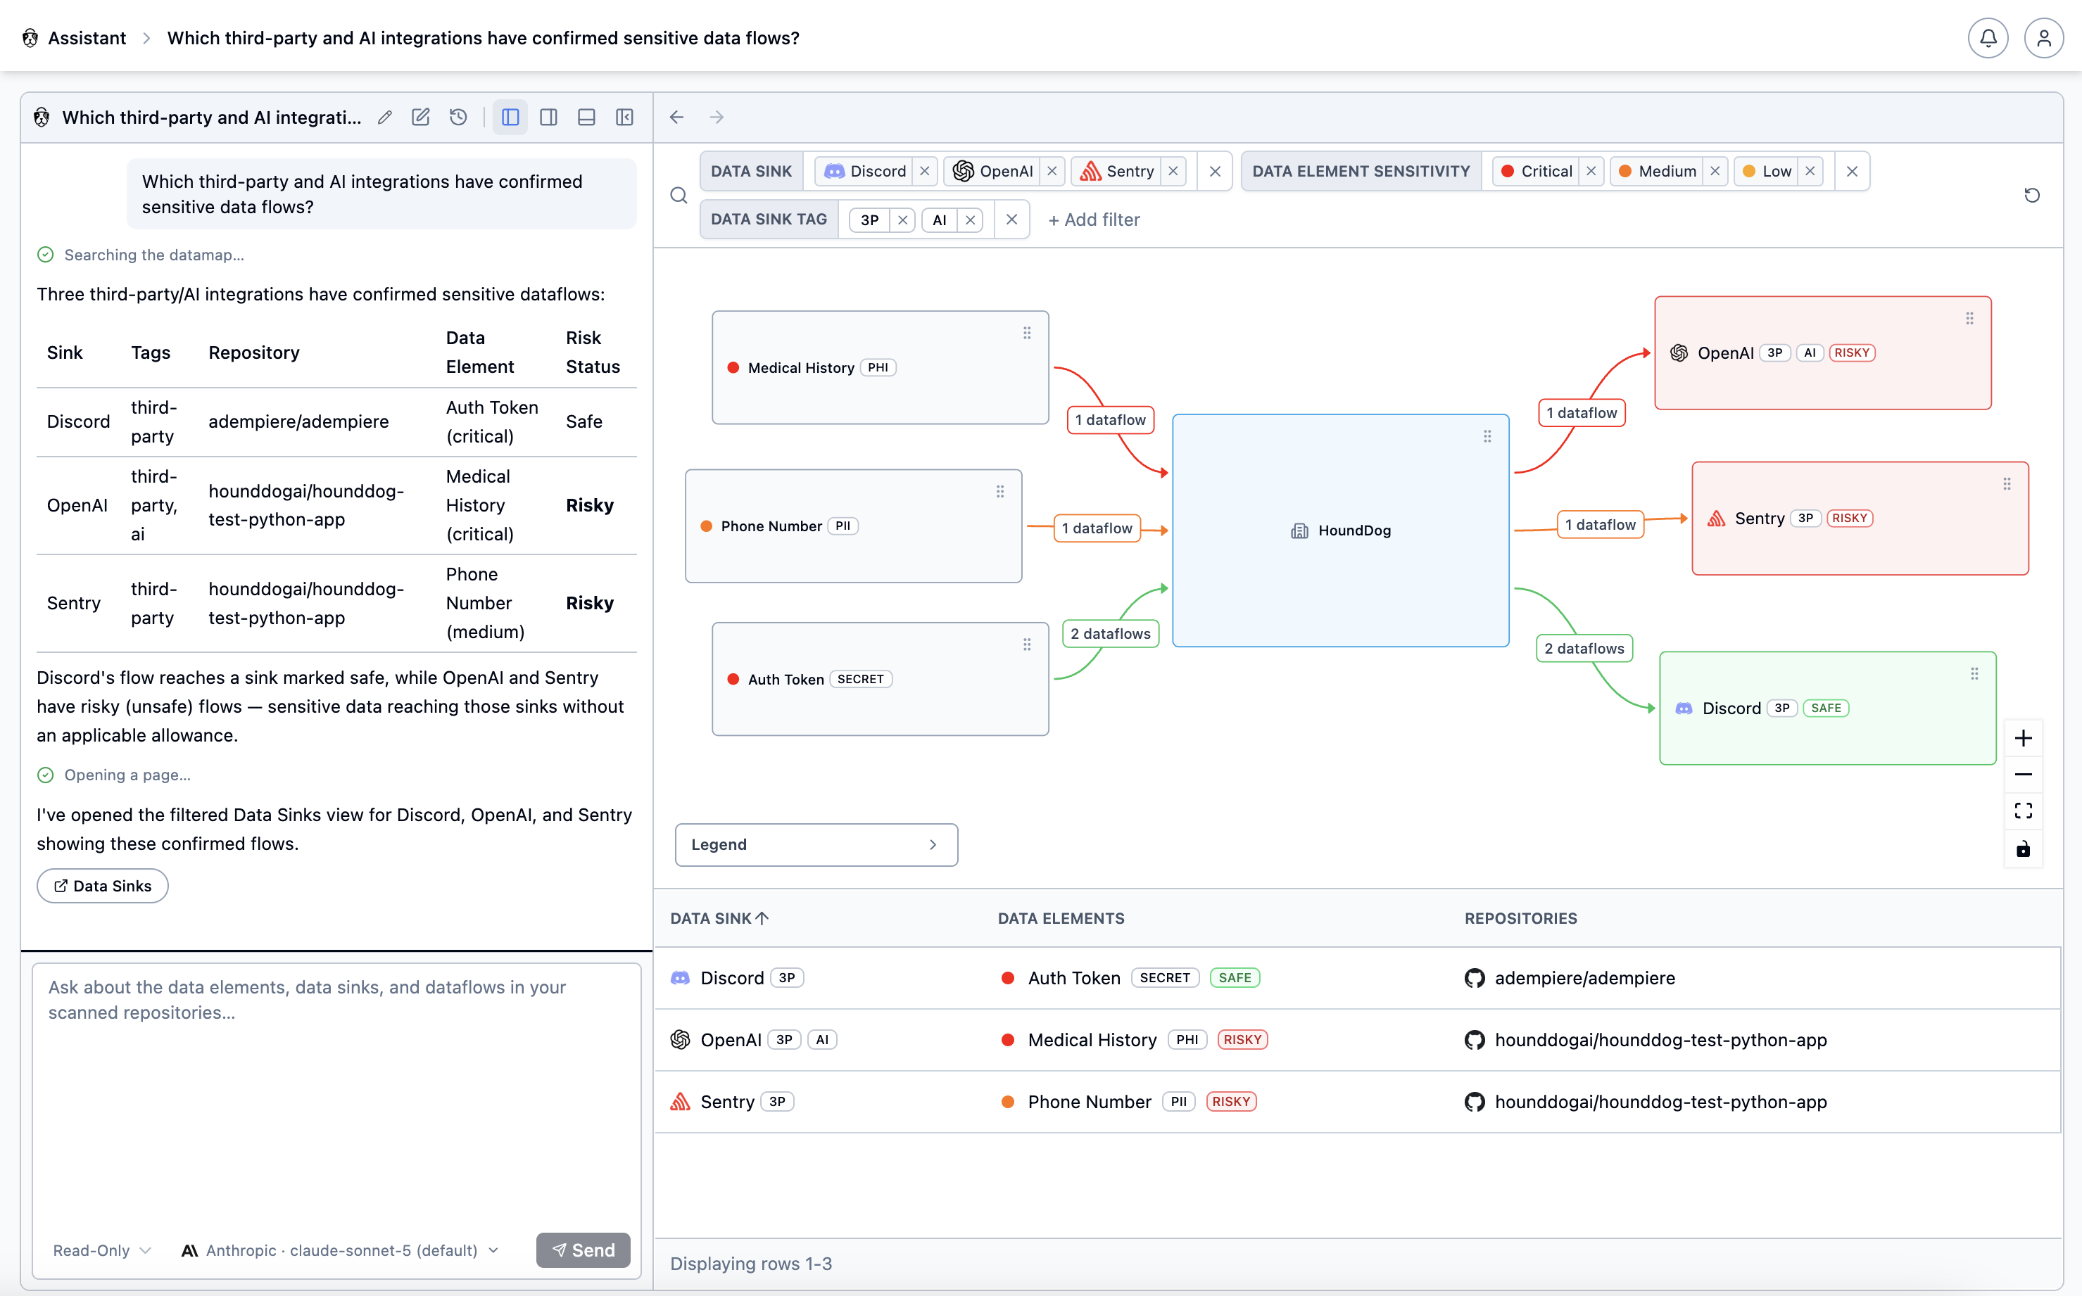Screen dimensions: 2082x1296
Task: Click Phone Number in the table
Action: (1089, 1101)
